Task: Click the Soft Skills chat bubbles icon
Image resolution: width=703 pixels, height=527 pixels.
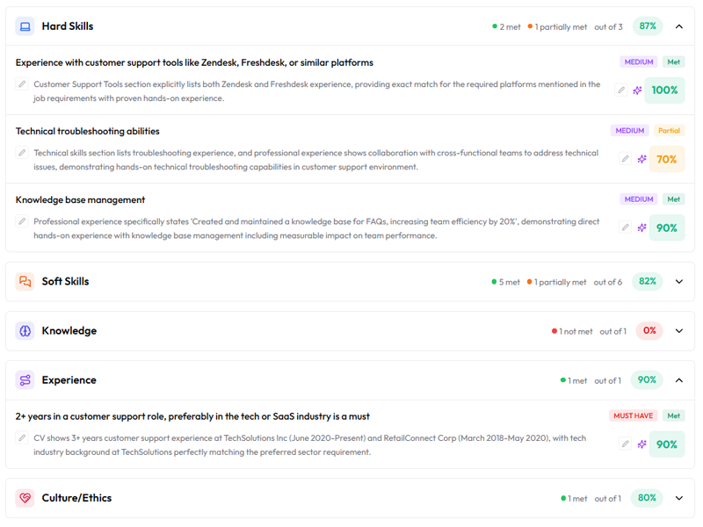Action: point(25,282)
